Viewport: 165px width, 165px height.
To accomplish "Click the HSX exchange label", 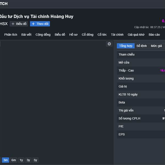I will [x=4, y=24].
